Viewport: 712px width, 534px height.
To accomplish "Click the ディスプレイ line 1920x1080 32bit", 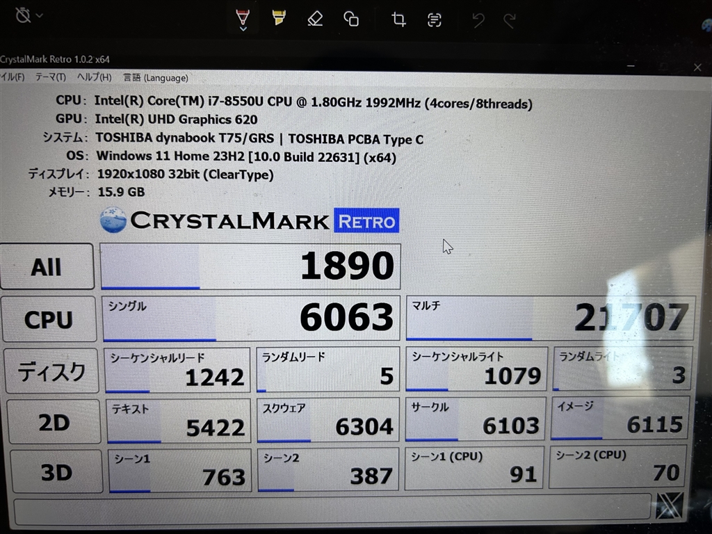I will pos(185,175).
